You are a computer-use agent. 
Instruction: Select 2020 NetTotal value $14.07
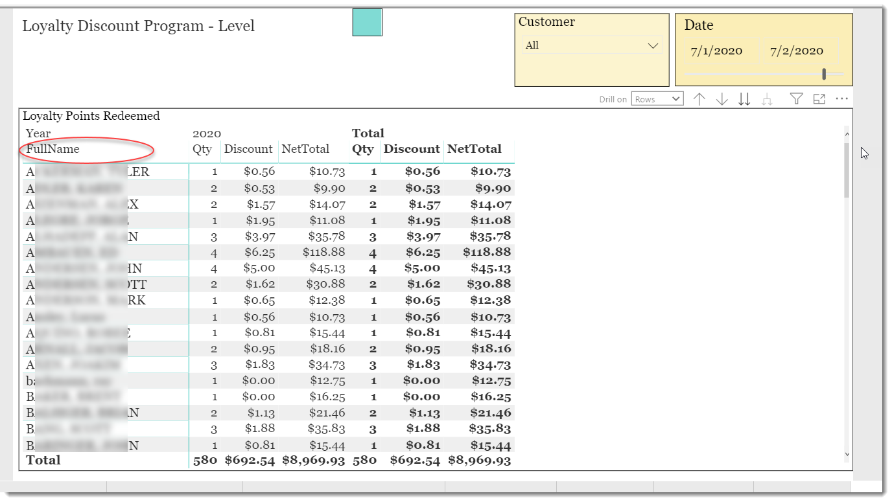point(327,205)
